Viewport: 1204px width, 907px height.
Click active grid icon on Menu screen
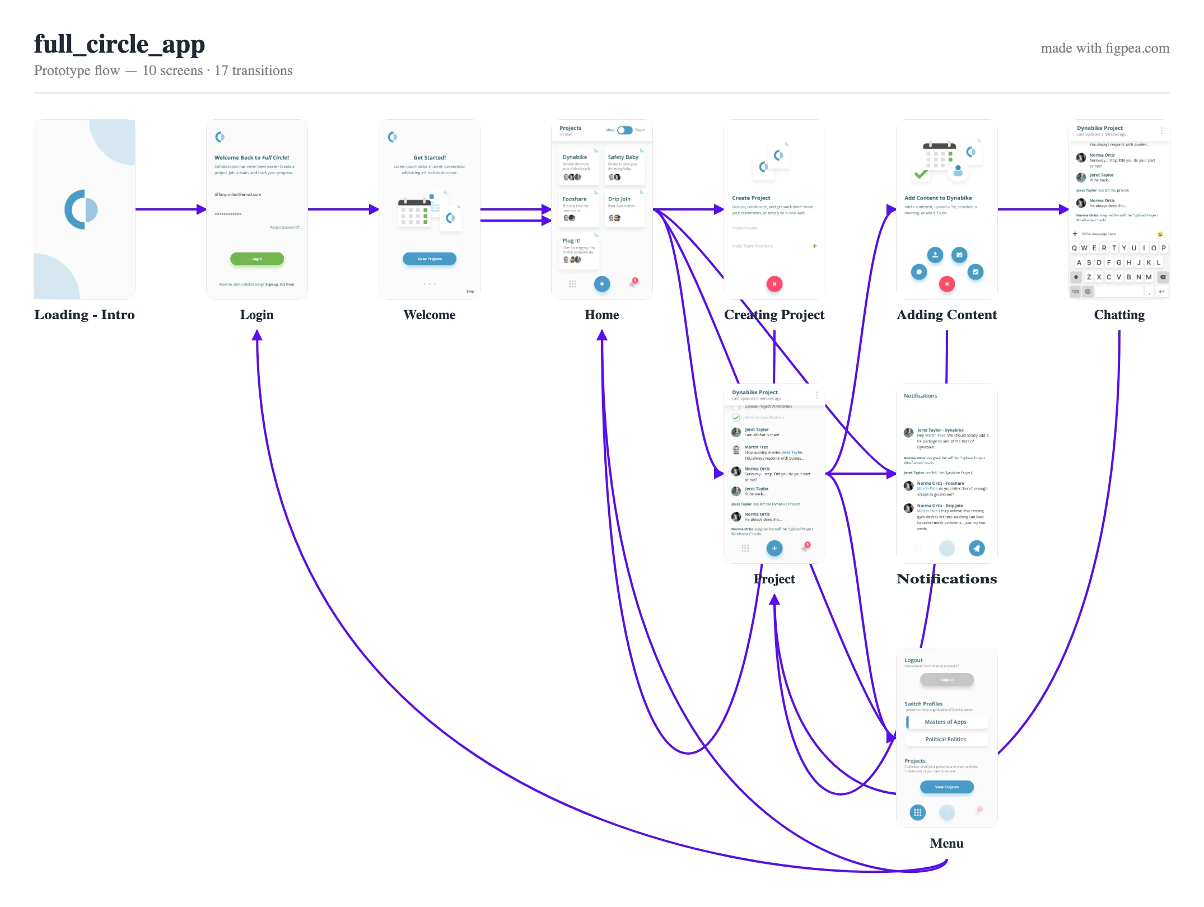917,812
